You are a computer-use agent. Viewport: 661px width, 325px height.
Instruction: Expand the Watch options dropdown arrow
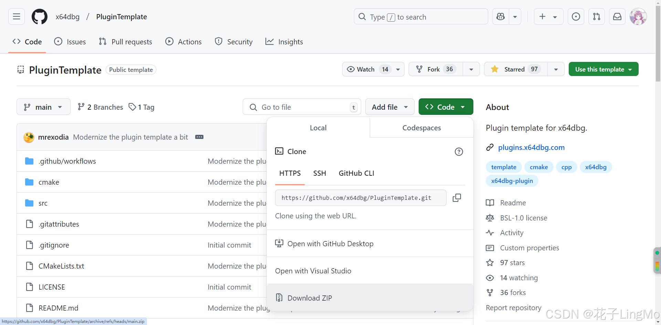click(398, 69)
